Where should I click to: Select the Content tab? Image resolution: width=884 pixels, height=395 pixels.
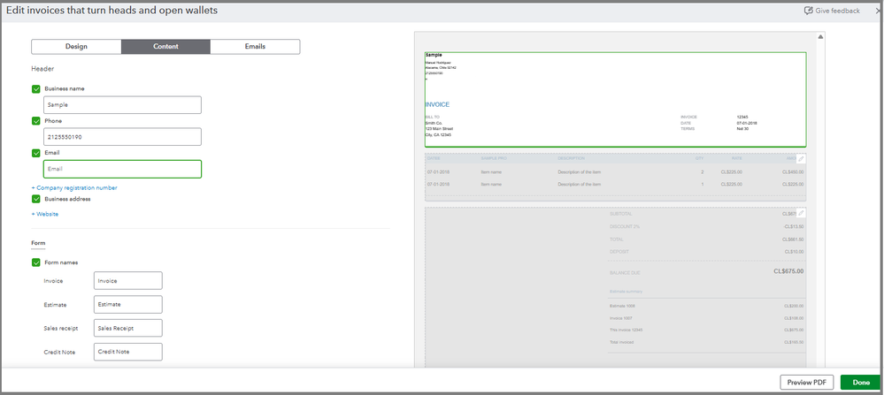pos(165,47)
